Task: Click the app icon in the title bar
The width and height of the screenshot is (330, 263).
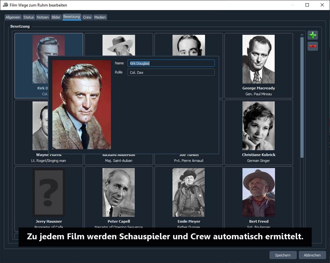Action: click(5, 5)
